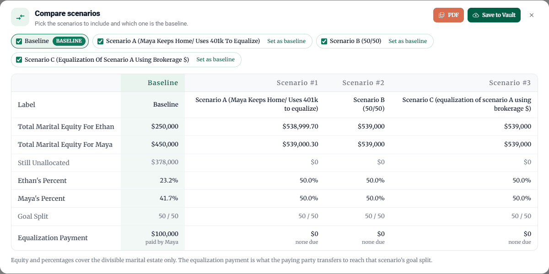This screenshot has width=549, height=274.
Task: Click the $539,000.30 value
Action: coord(300,145)
